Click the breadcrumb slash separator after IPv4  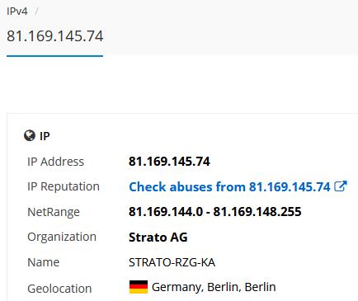click(x=36, y=12)
